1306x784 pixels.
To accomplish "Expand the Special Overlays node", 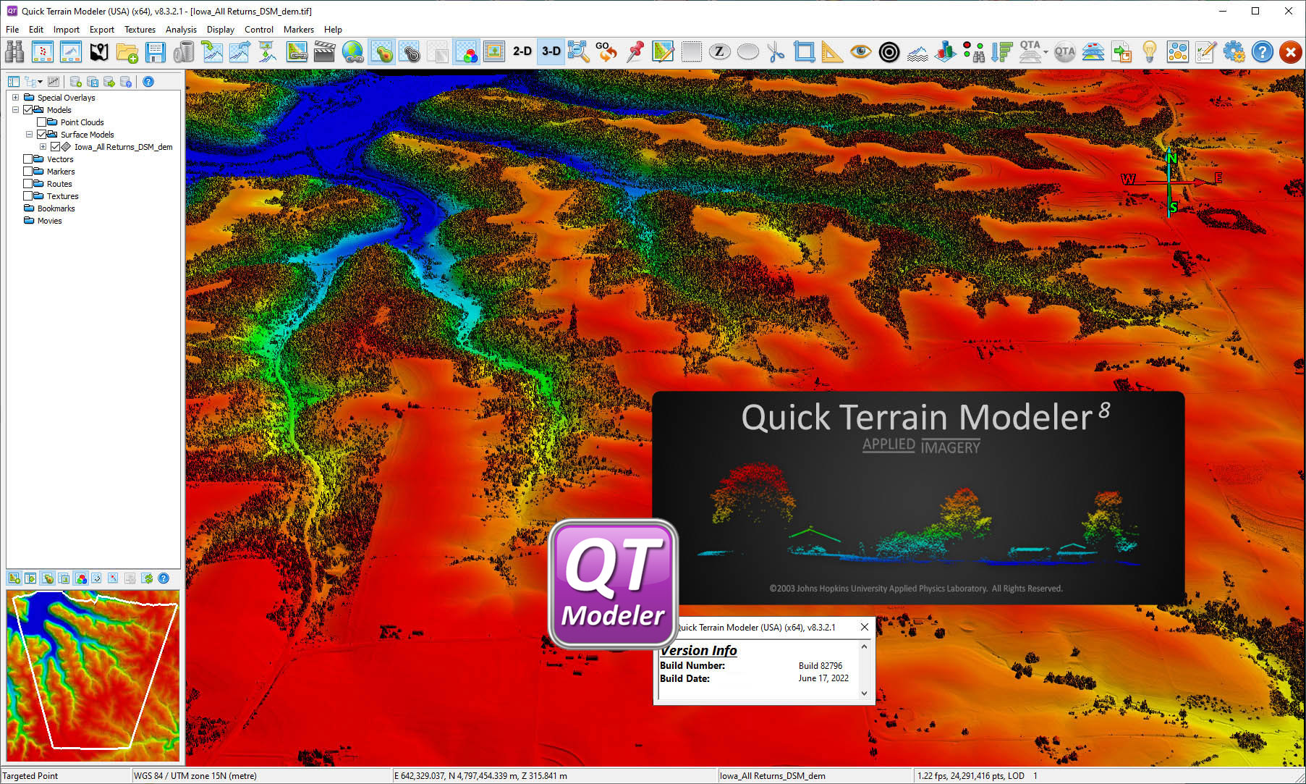I will pyautogui.click(x=15, y=97).
